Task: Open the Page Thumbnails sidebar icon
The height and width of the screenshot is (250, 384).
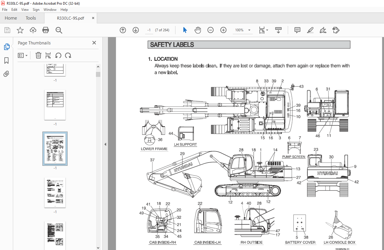Action: 6,47
